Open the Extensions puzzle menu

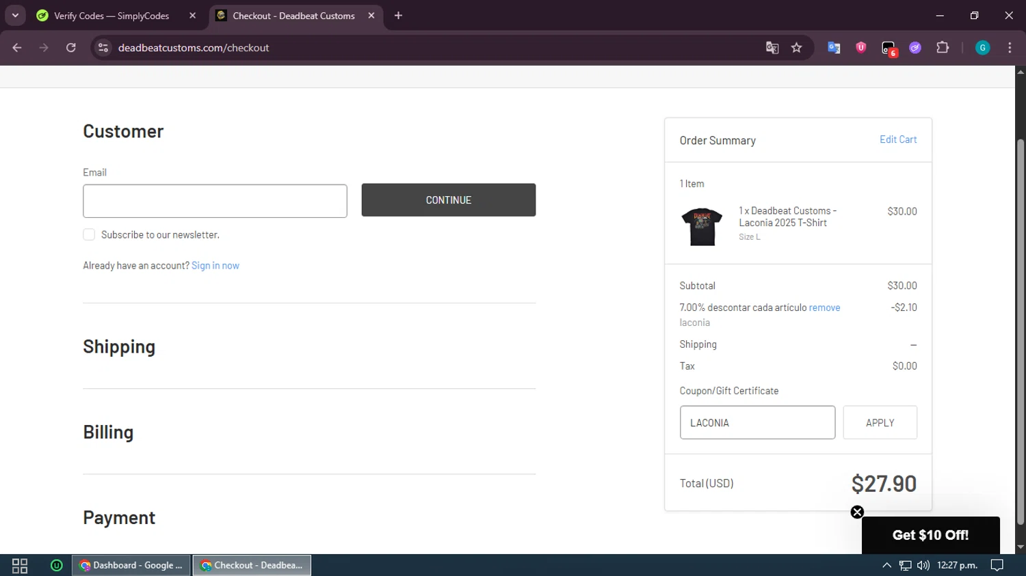pyautogui.click(x=943, y=48)
